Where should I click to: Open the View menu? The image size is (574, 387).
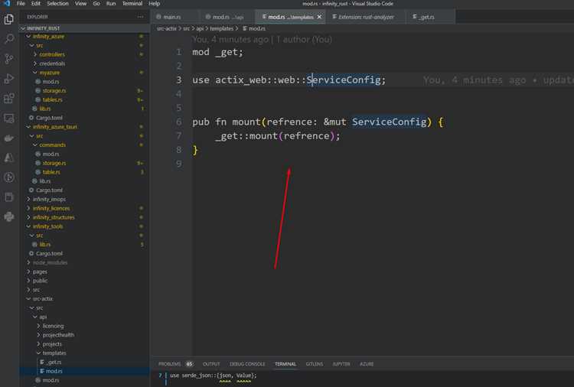click(80, 3)
